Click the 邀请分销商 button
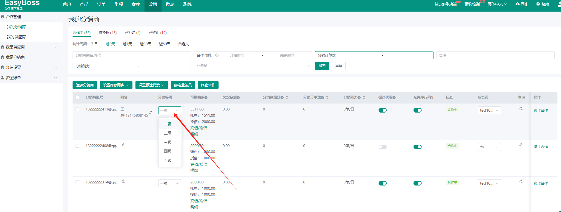The width and height of the screenshot is (561, 212). [x=85, y=85]
